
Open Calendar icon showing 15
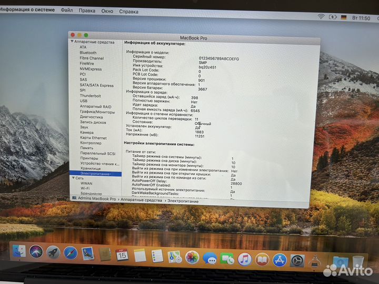click(x=122, y=255)
